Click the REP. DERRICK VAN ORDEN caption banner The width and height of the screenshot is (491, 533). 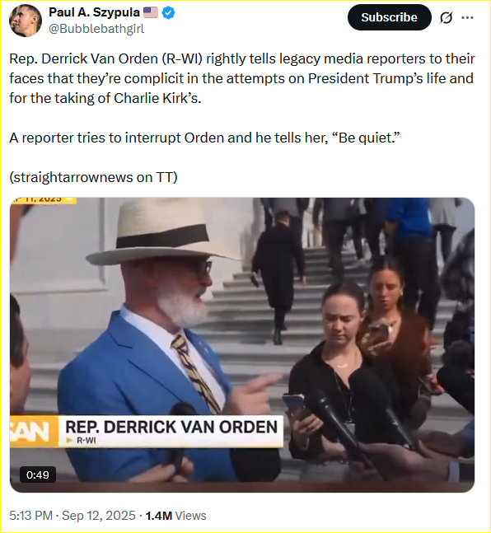(x=171, y=431)
